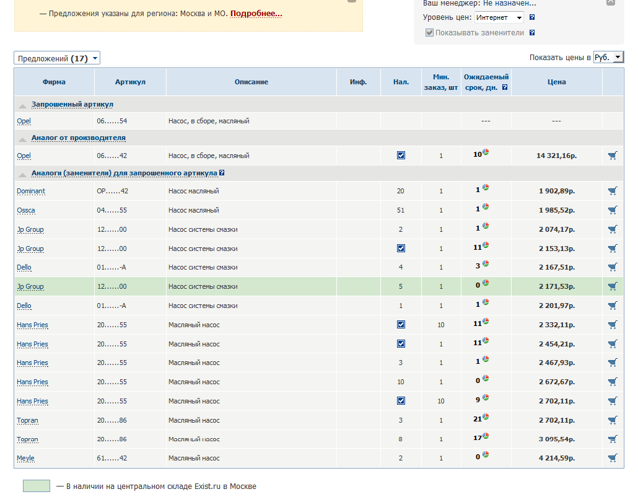Sort by Фирма column header
Screen dimensions: 638x502
coord(54,82)
